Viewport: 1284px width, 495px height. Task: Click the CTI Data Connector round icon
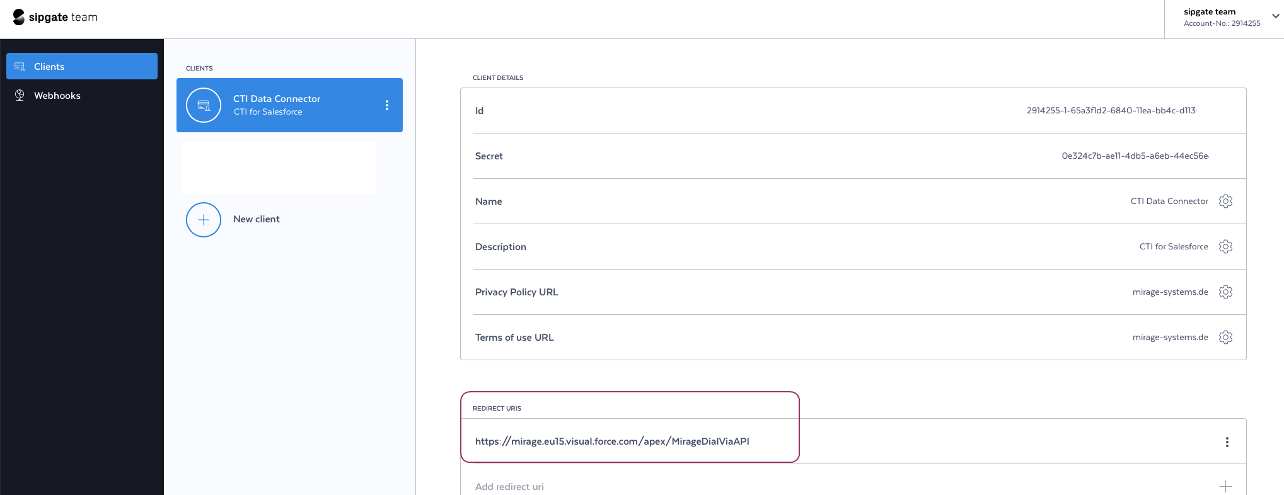(204, 105)
